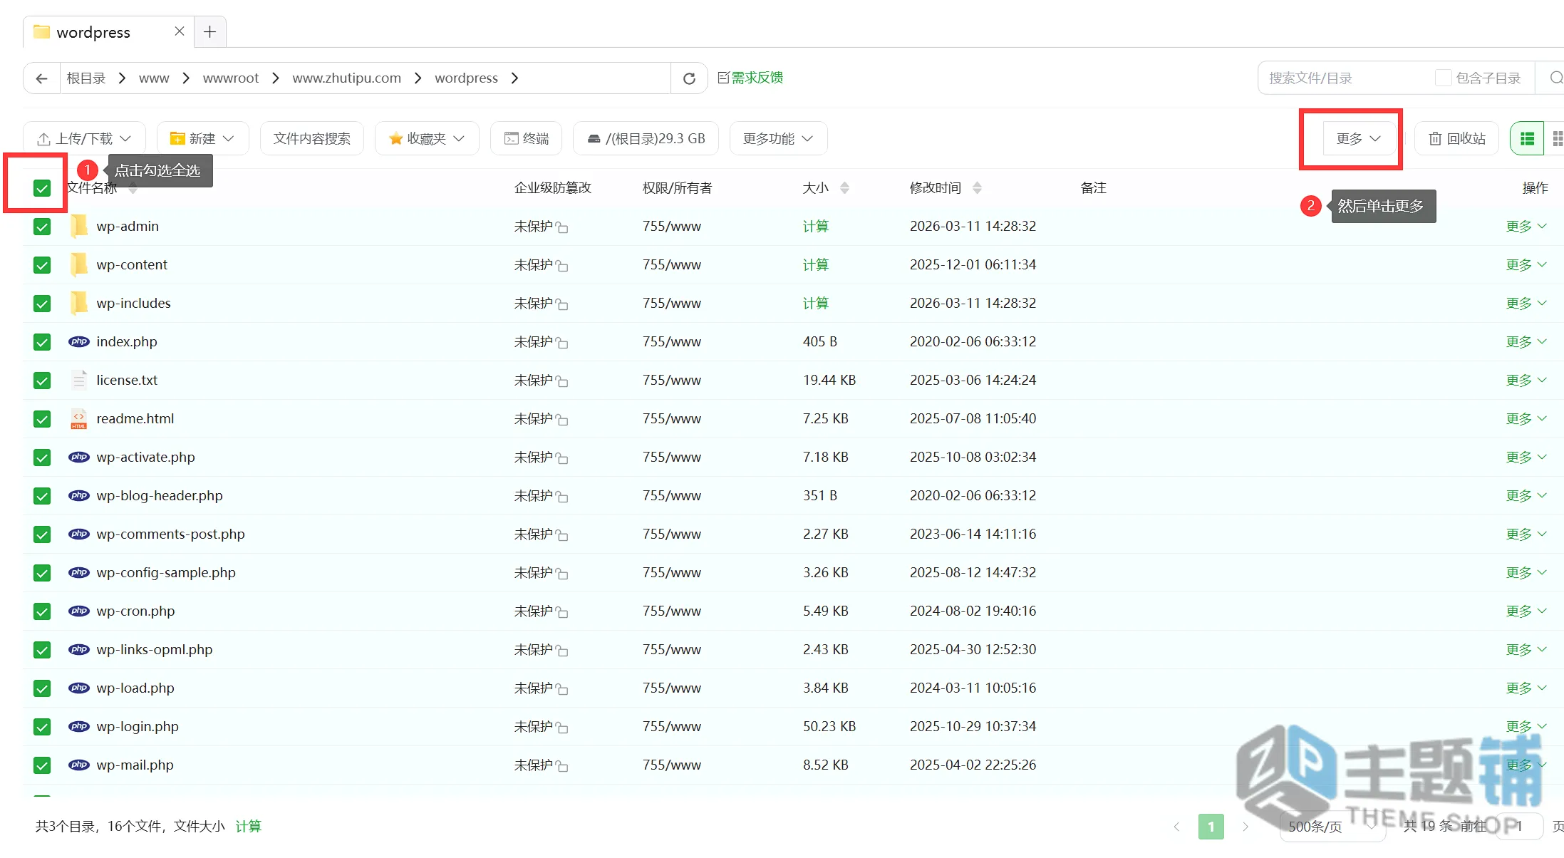Toggle lock icon for wp-load.php protection
Image resolution: width=1564 pixels, height=858 pixels.
coord(562,690)
